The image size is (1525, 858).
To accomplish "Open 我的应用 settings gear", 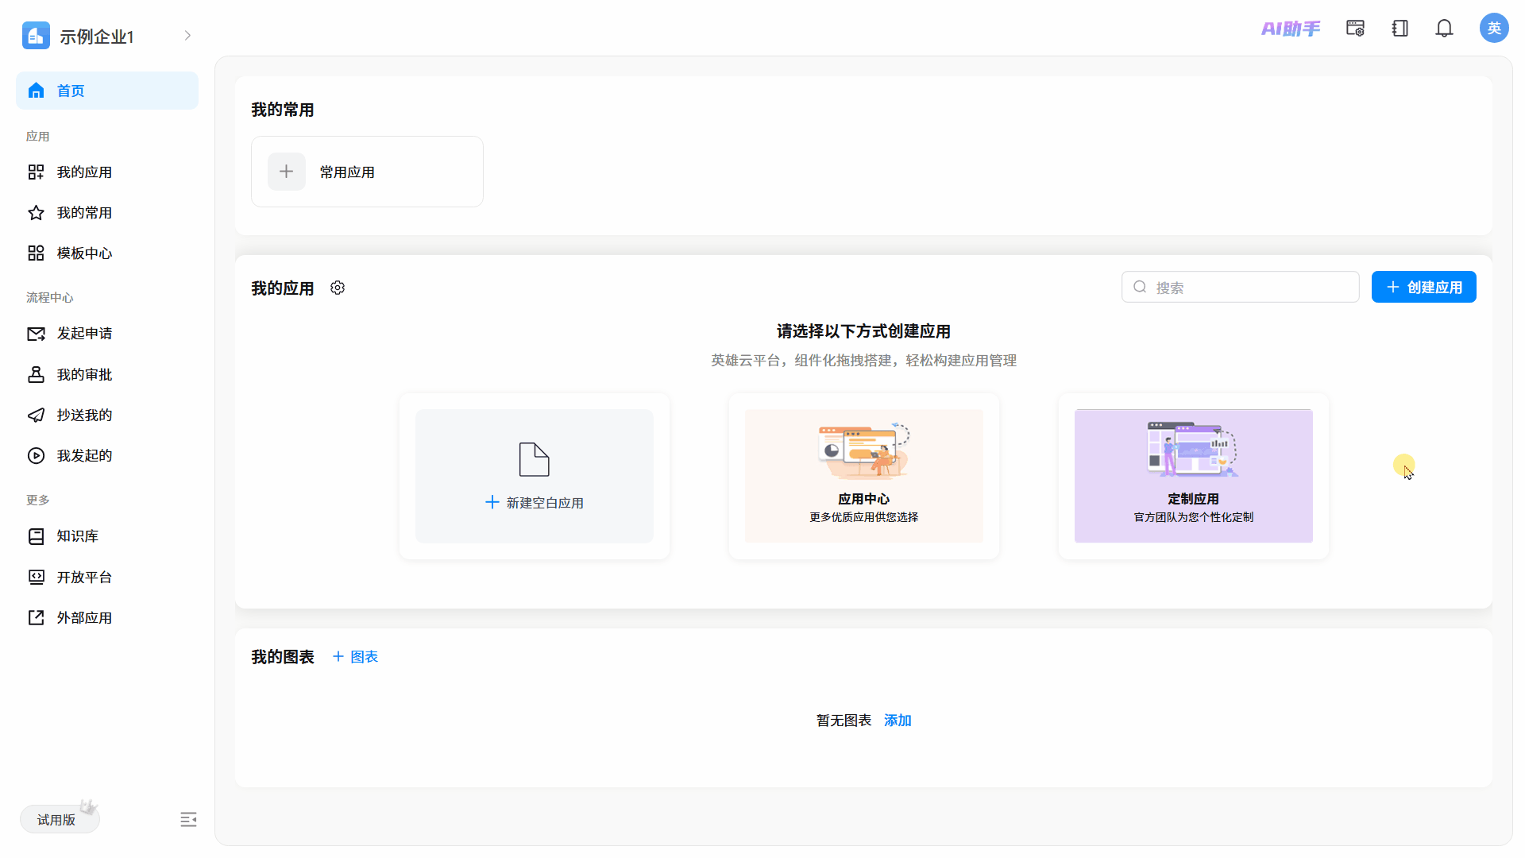I will point(338,288).
